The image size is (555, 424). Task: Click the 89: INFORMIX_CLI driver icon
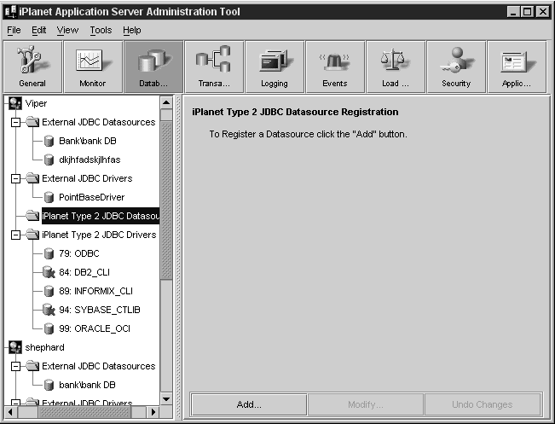49,291
